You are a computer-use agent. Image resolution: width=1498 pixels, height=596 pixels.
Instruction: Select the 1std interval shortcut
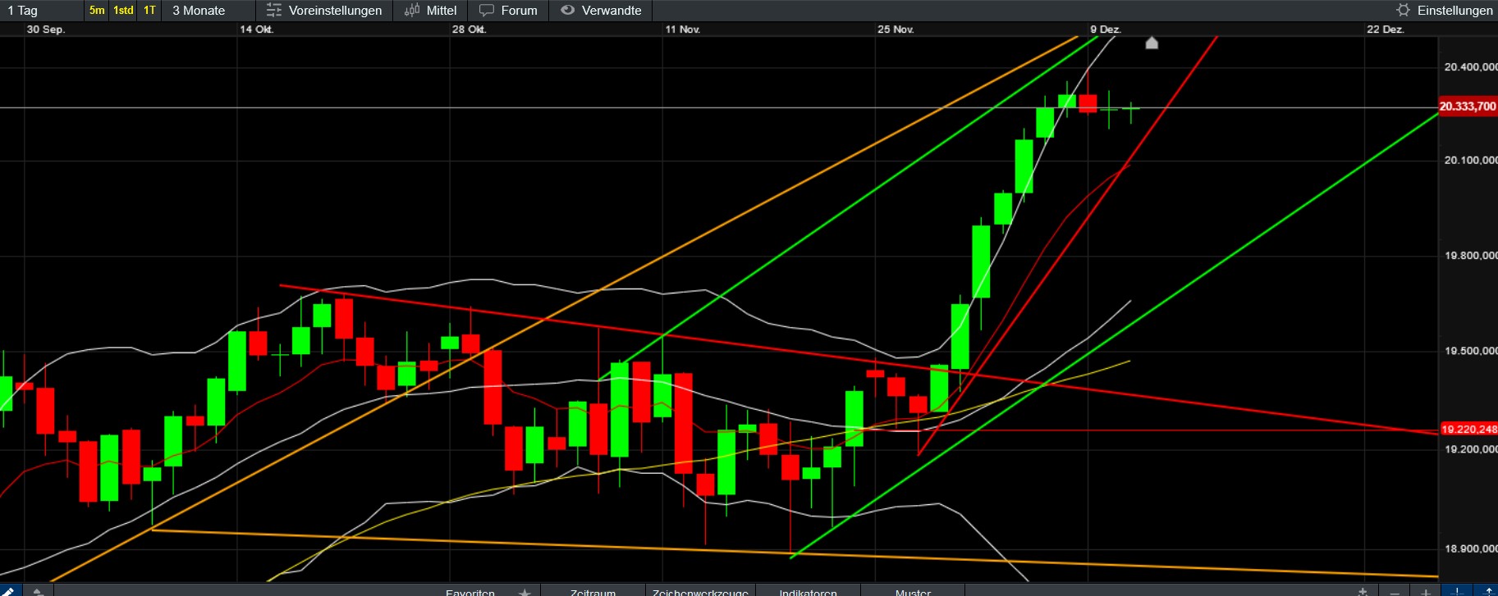point(123,11)
